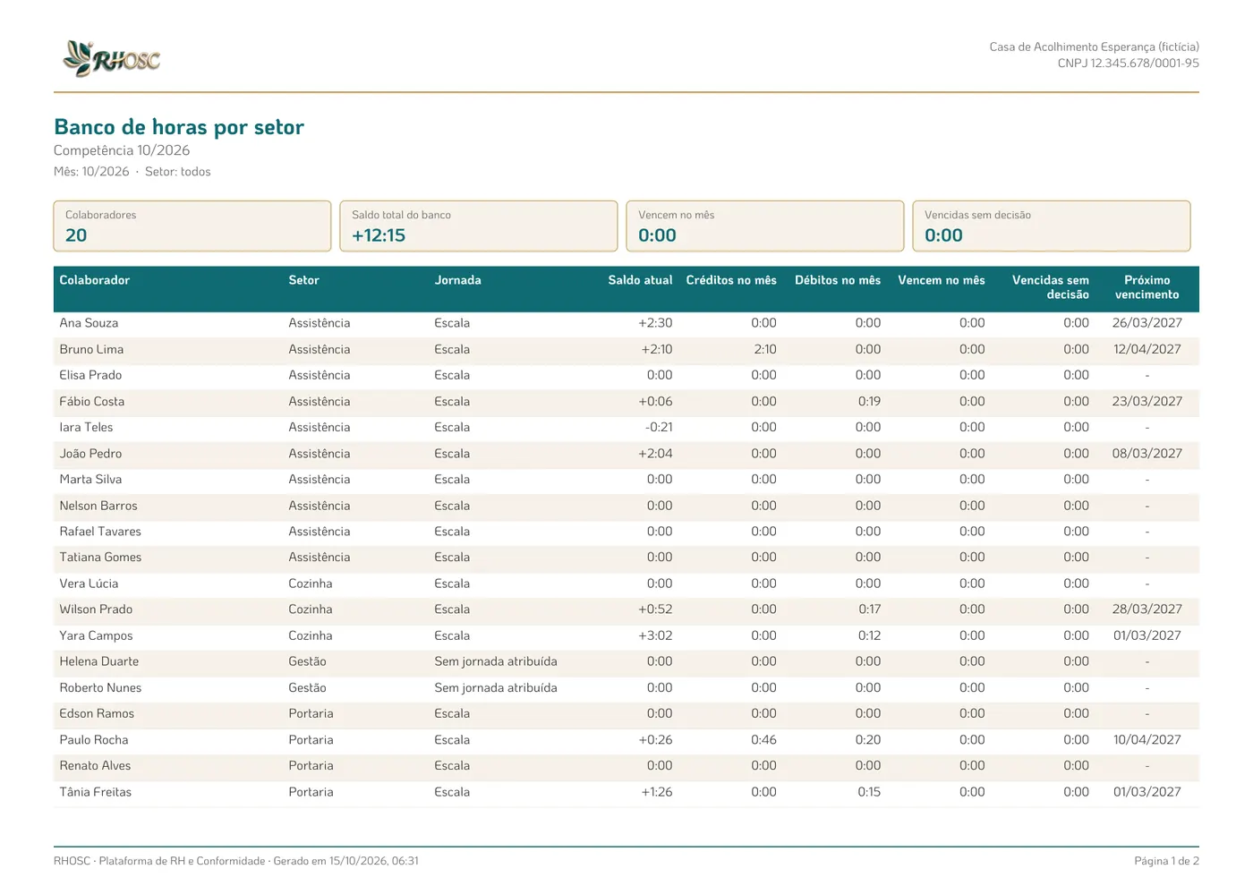Select the Iara Teles row name
Viewport: 1253px width, 886px height.
(86, 428)
